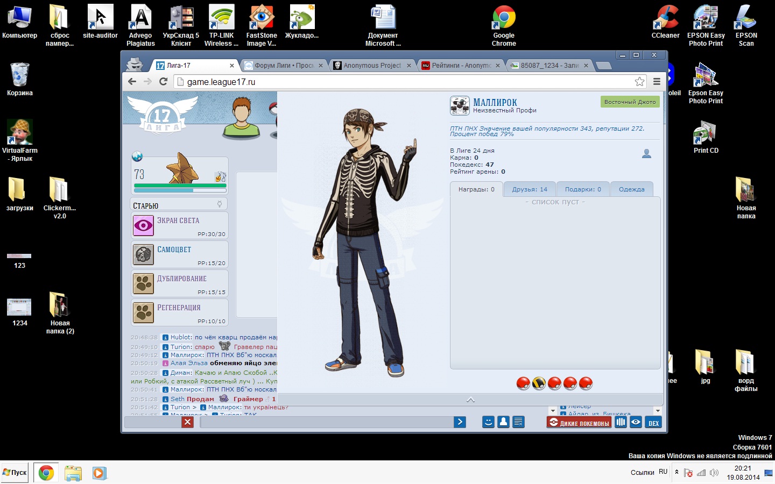Screen dimensions: 775x484
Task: Click the info icon next to Hublot
Action: tap(166, 338)
